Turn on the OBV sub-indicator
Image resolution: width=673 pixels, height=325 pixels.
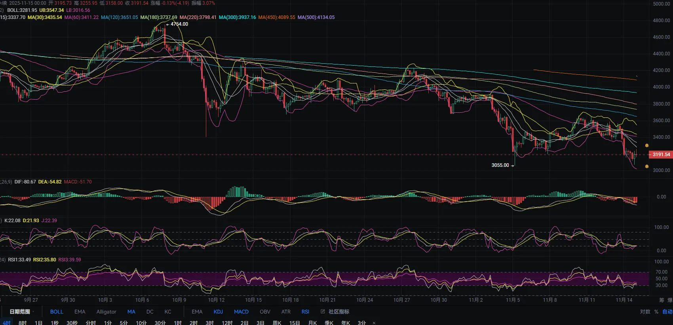(x=265, y=312)
